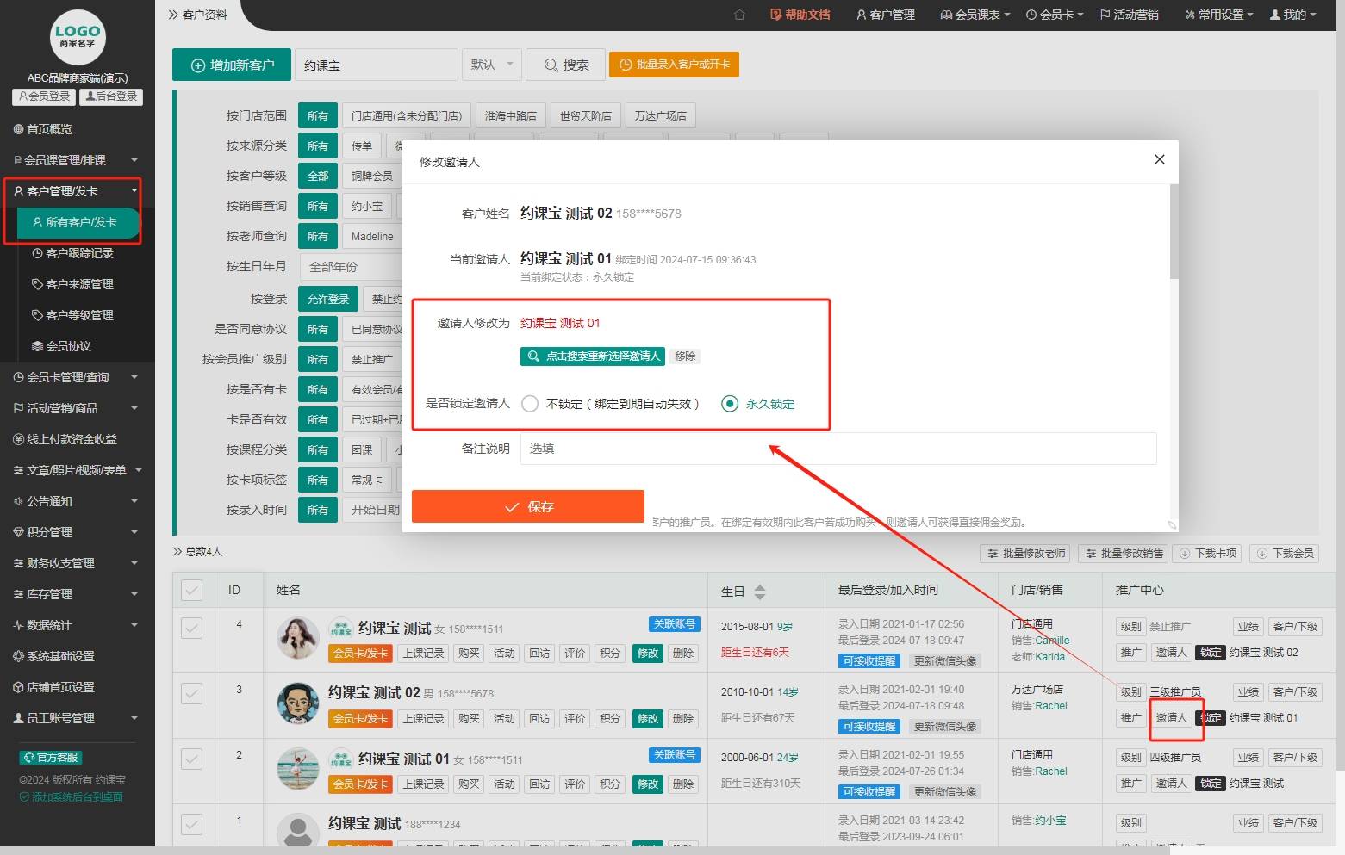The width and height of the screenshot is (1345, 855).
Task: Select 所有客户/发卡 sidebar item
Action: click(78, 222)
